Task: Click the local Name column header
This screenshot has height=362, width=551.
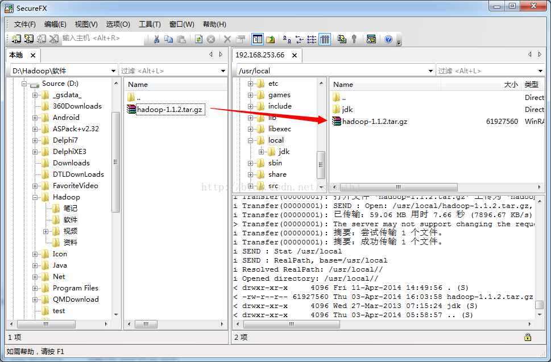Action: [x=175, y=85]
